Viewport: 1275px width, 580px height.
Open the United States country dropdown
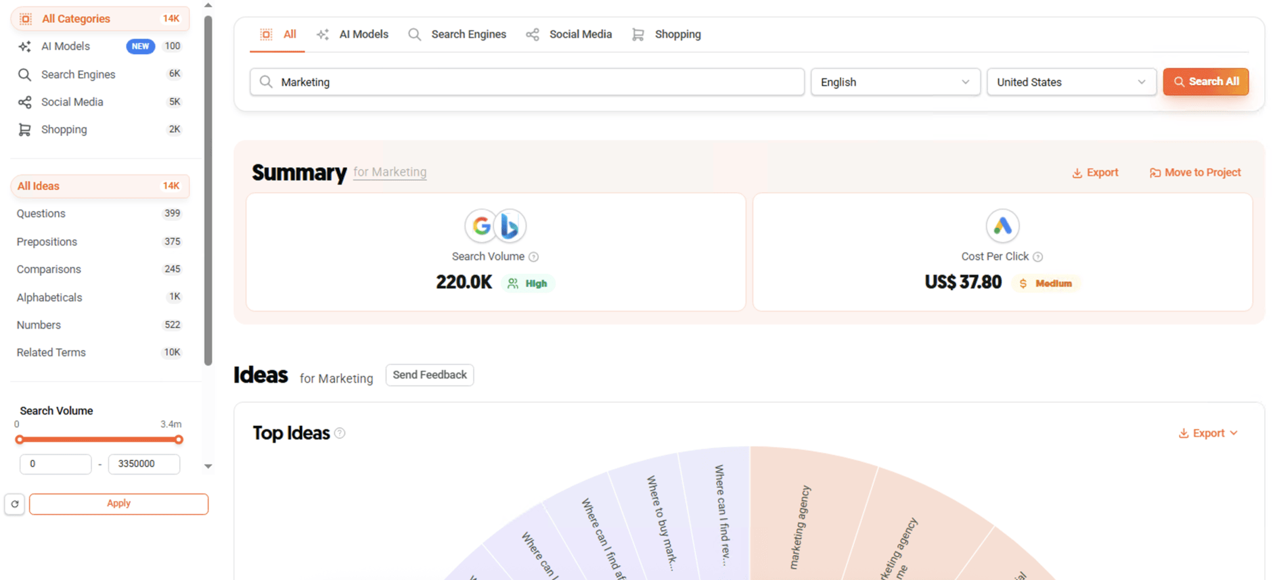1071,82
